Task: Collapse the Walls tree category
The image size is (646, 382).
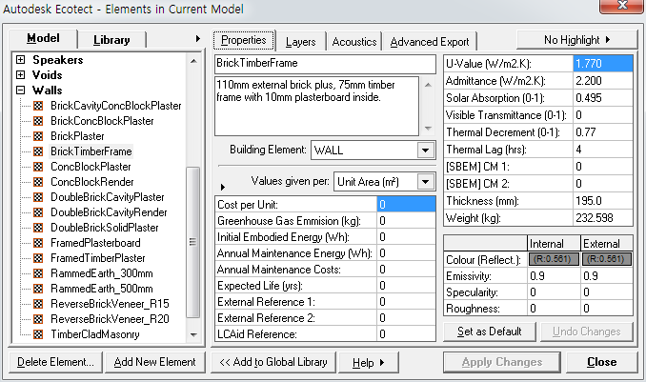Action: 21,90
